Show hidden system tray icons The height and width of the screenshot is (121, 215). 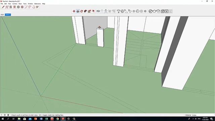193,119
